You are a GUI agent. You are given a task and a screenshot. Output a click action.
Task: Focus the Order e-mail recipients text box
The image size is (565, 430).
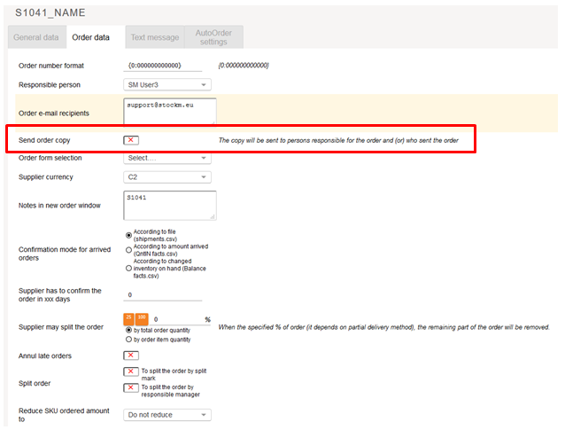[169, 112]
